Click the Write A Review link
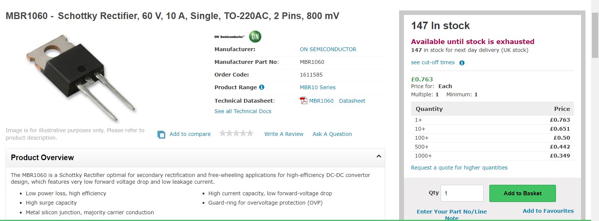Screen dimensions: 599x221 (x=284, y=134)
